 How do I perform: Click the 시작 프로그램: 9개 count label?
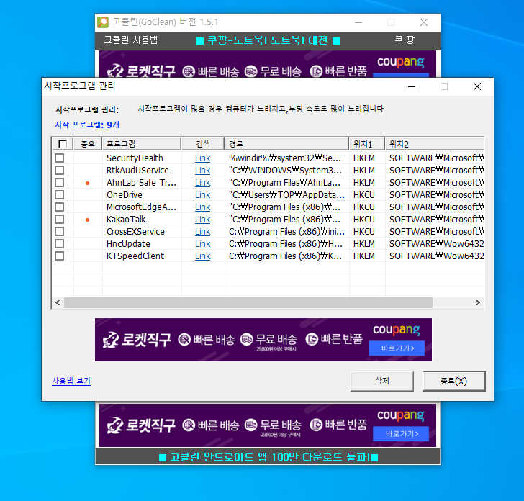pos(87,125)
